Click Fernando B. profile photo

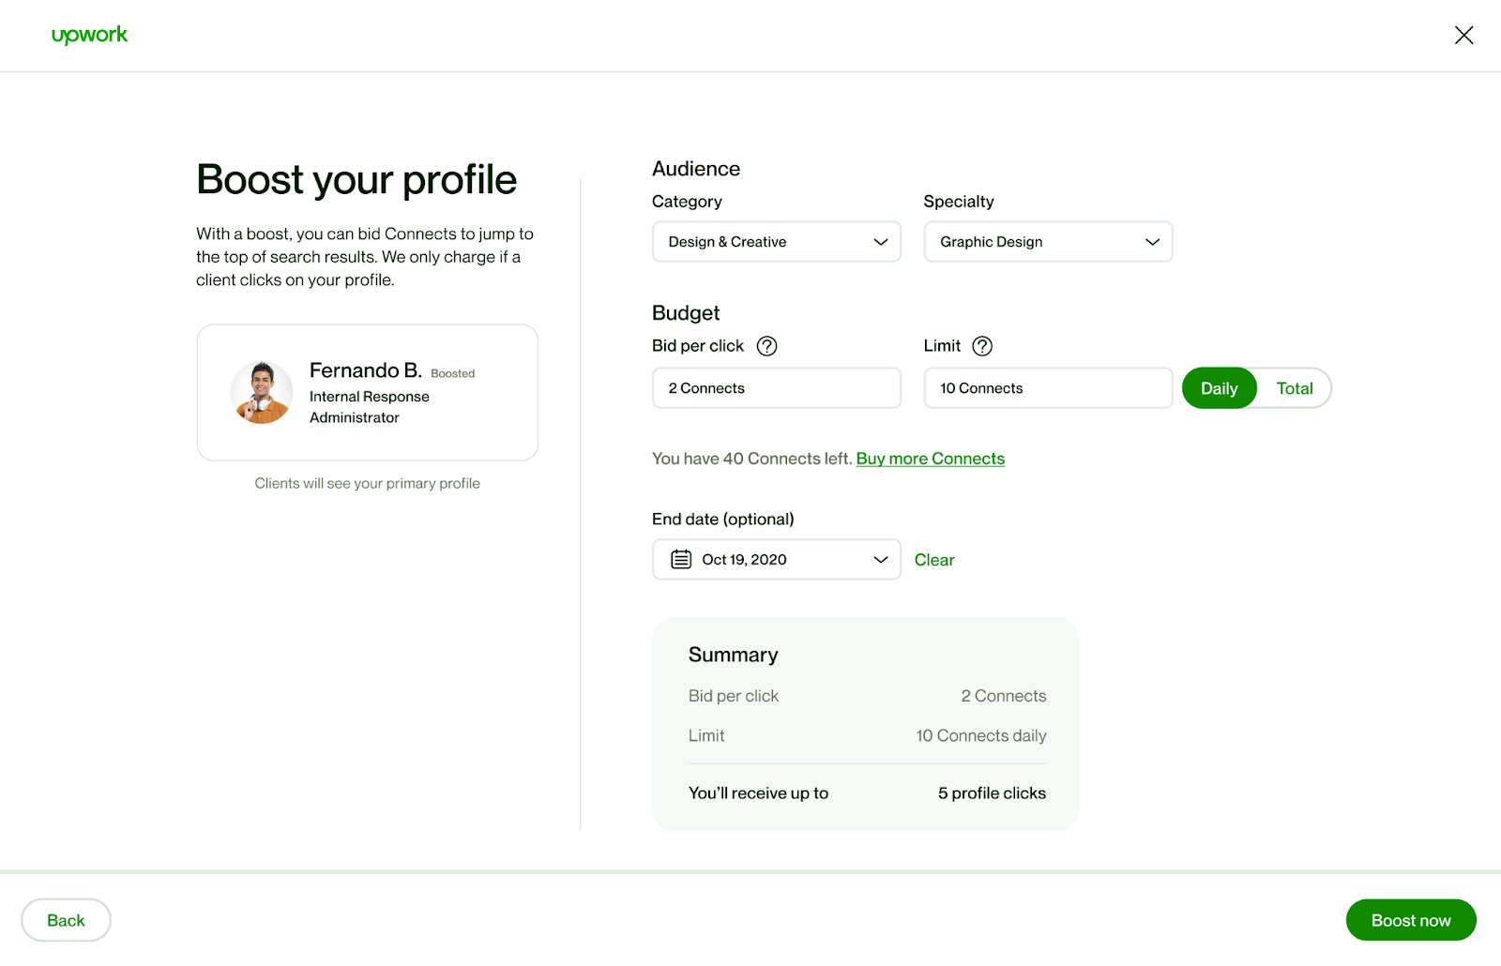[x=262, y=392]
